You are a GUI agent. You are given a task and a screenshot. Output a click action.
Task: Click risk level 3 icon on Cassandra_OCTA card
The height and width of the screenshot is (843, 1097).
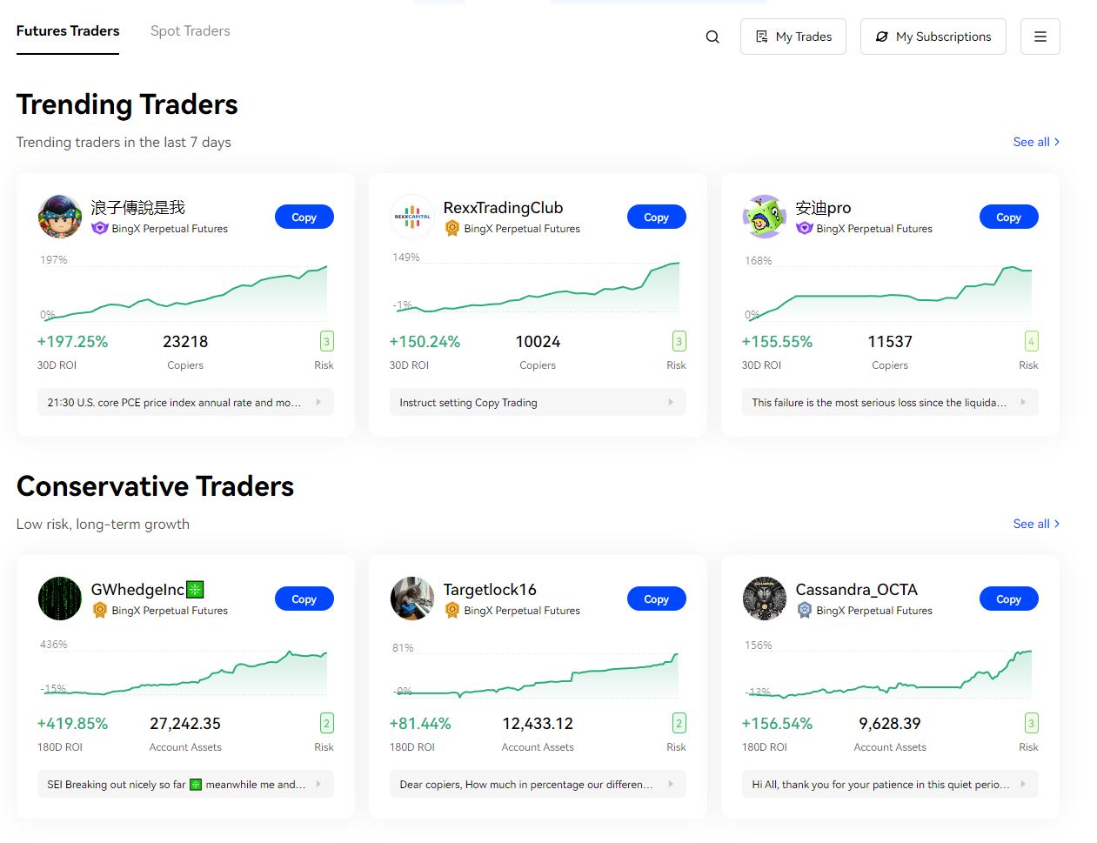tap(1032, 723)
